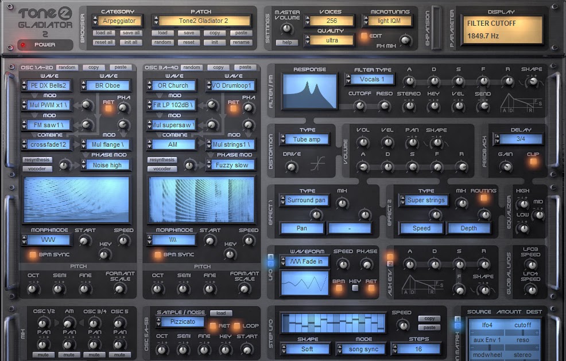Click the Step LFO step grid
566x361 pixels.
[x=333, y=323]
